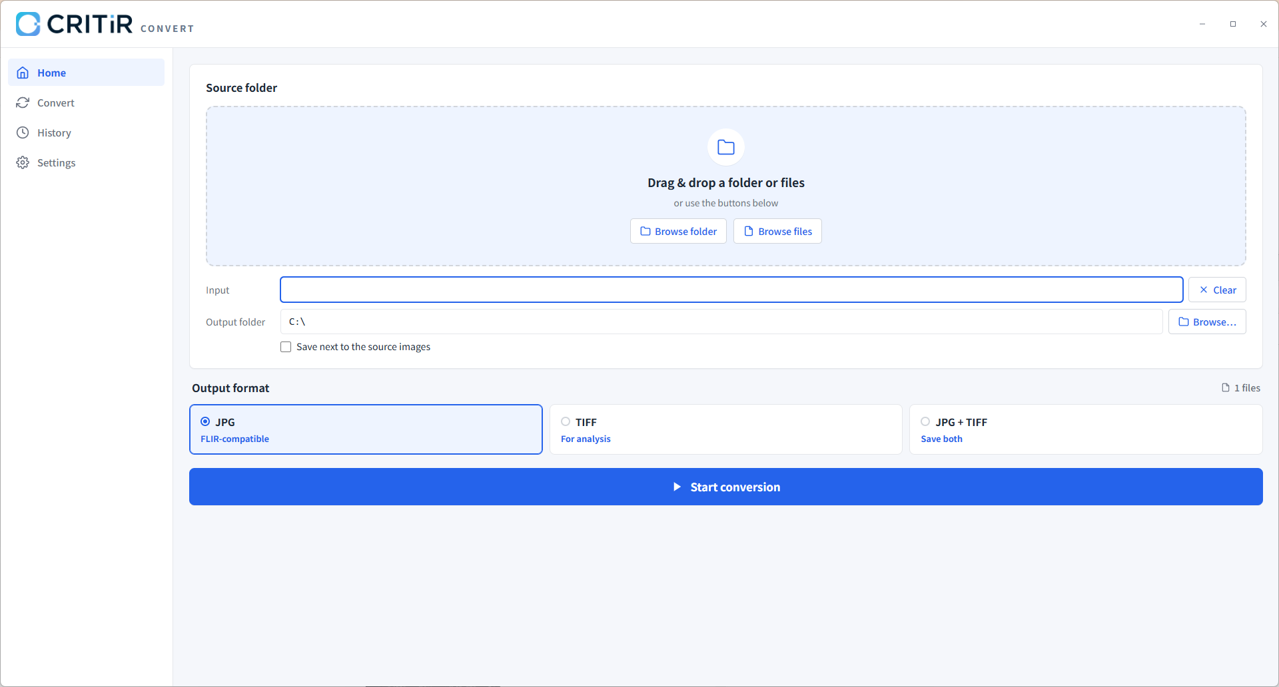Click Browse folder button
Image resolution: width=1279 pixels, height=687 pixels.
click(678, 231)
